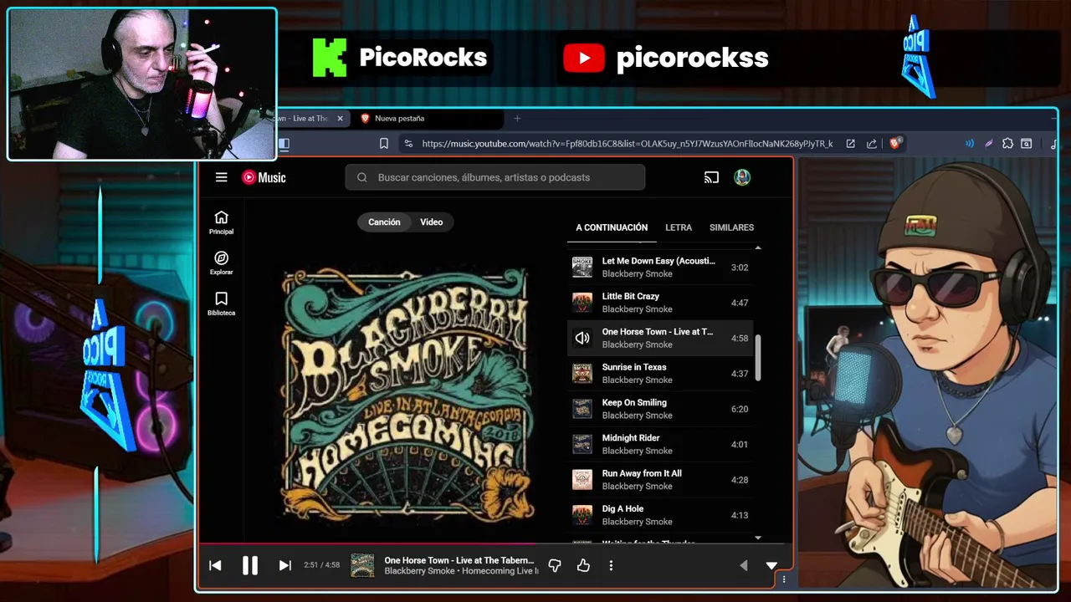Play Sunrise in Texas from queue
Image resolution: width=1071 pixels, height=602 pixels.
(x=660, y=374)
